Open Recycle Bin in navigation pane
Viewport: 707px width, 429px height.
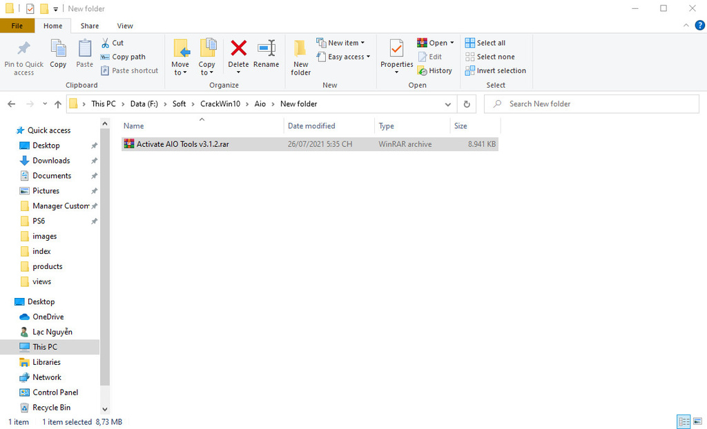51,408
